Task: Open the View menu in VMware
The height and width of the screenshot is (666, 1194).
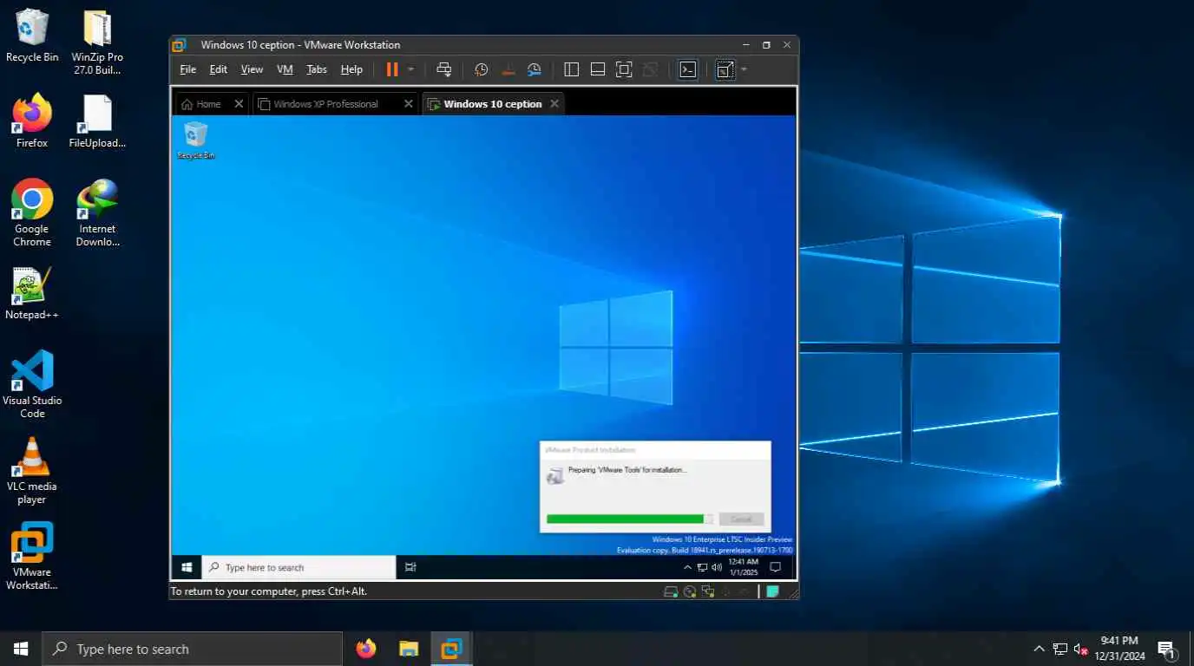Action: click(252, 69)
